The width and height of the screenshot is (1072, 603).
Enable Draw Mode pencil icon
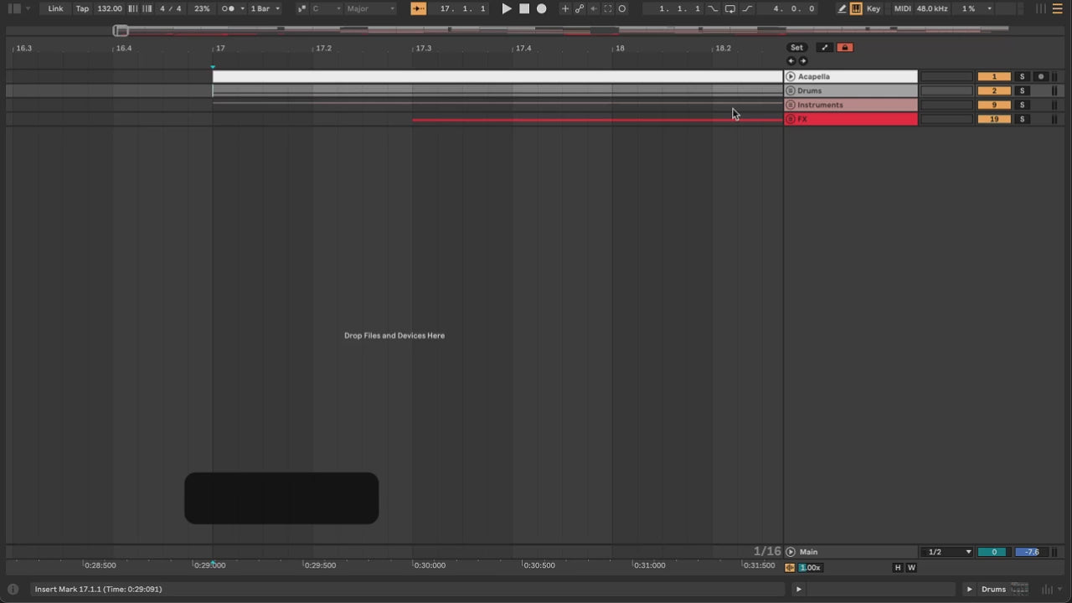(842, 8)
